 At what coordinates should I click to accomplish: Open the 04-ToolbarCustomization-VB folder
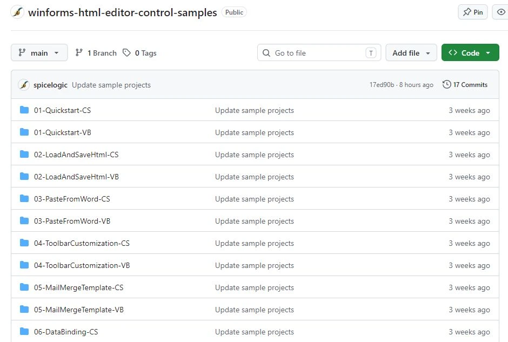click(82, 265)
